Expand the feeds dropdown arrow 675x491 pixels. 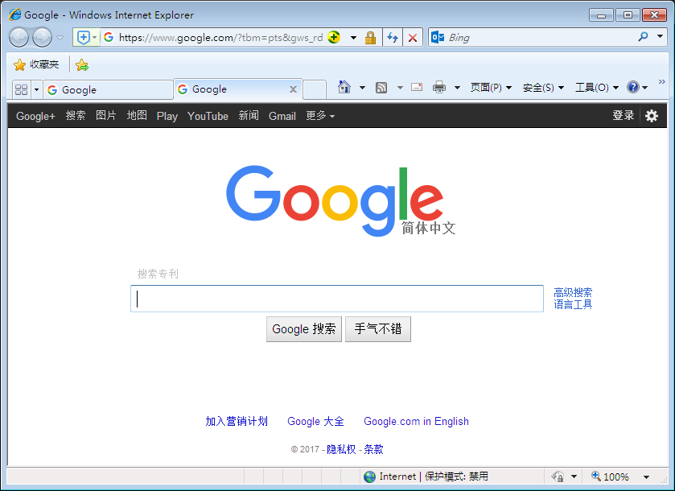400,88
